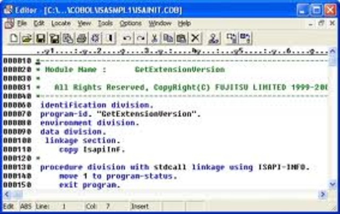Click the 'Col: 7' status bar field
The height and width of the screenshot is (214, 340).
[106, 206]
